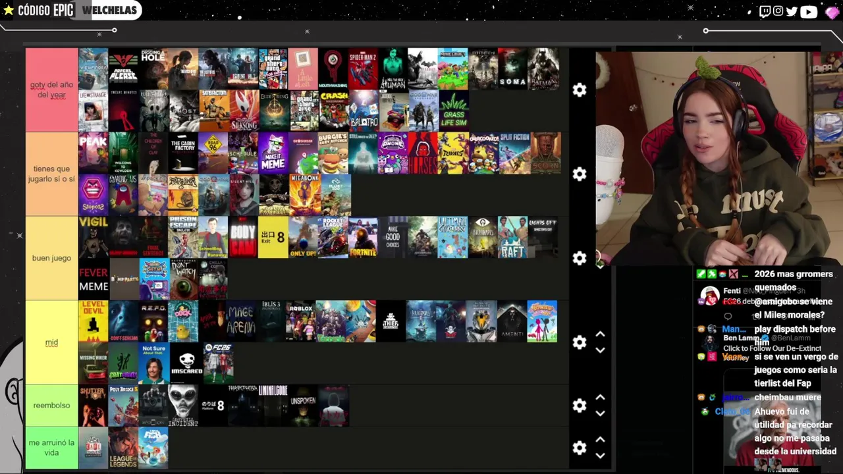Click the League of Legends tile
Screen dimensions: 843x474
123,448
